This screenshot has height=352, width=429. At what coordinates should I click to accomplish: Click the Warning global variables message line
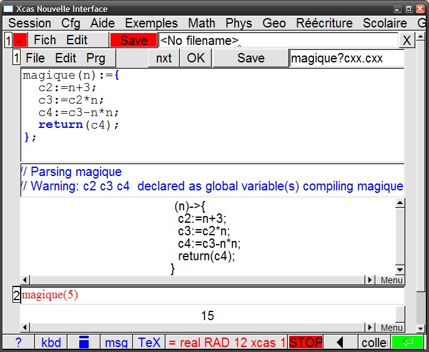212,186
